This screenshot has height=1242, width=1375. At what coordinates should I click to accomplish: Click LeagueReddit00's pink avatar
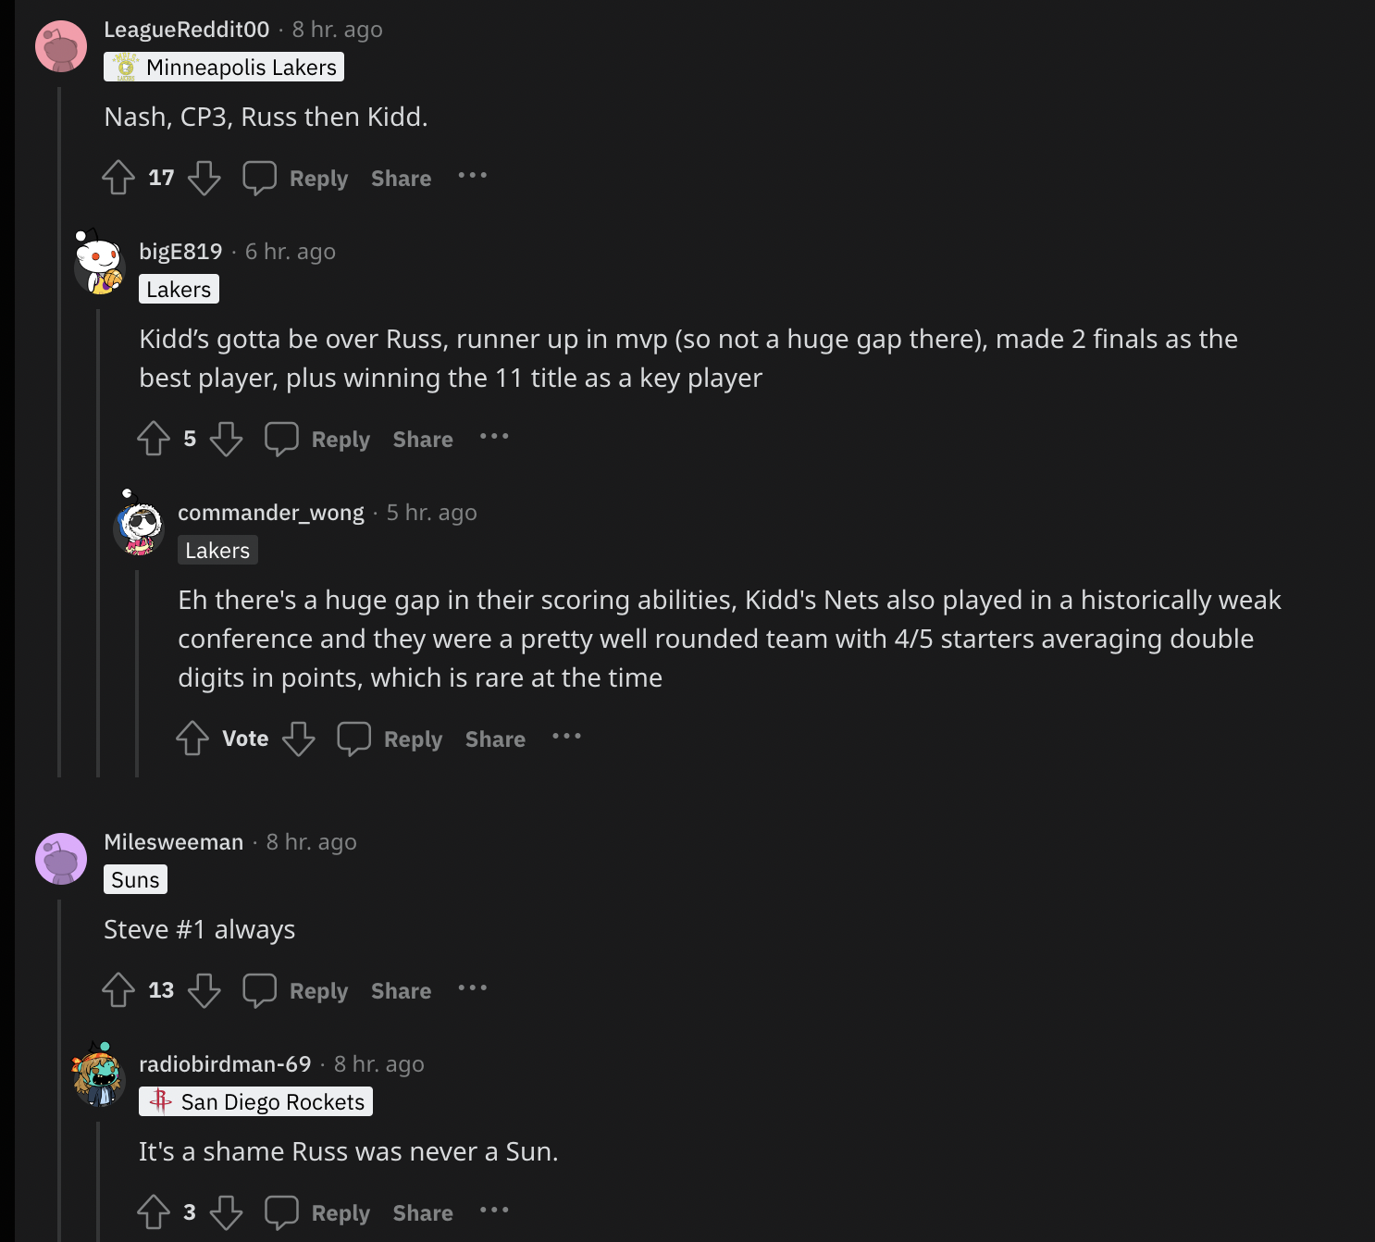(61, 46)
